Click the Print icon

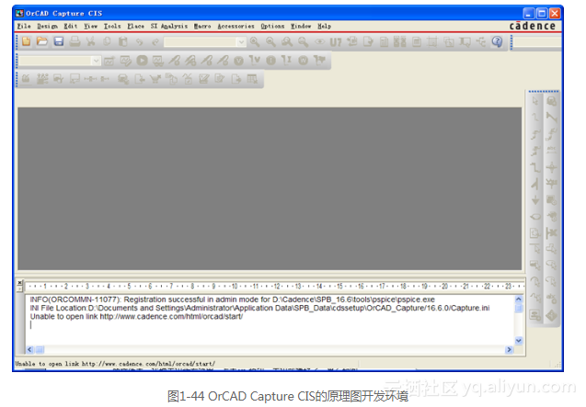[x=75, y=41]
